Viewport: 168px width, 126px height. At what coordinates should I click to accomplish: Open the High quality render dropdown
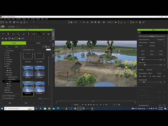point(77,22)
